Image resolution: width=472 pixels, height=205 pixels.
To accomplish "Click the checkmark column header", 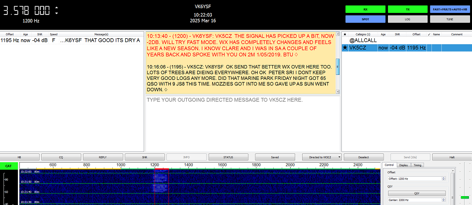I will (x=429, y=34).
